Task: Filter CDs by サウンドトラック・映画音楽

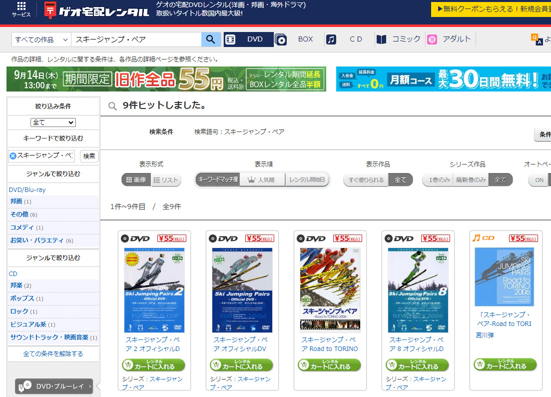Action: (x=49, y=337)
